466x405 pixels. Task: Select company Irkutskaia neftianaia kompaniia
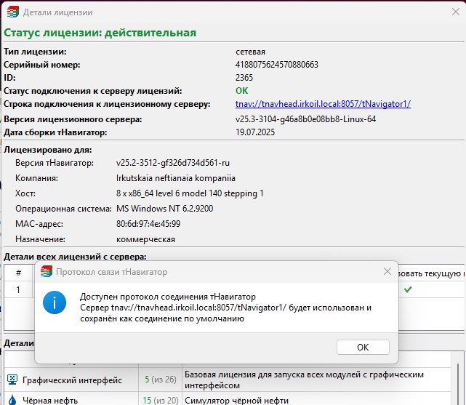click(x=176, y=178)
